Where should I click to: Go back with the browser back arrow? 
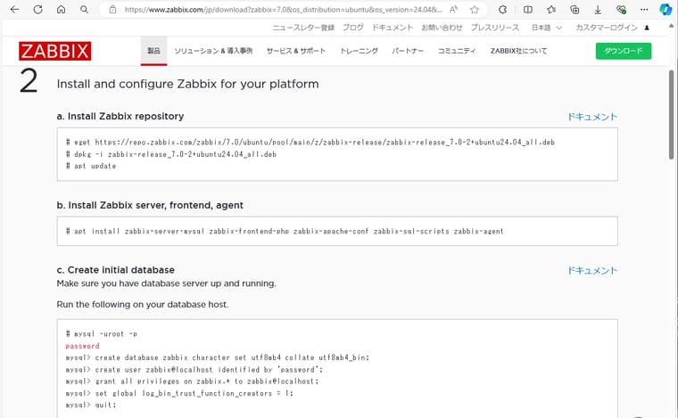(x=14, y=10)
